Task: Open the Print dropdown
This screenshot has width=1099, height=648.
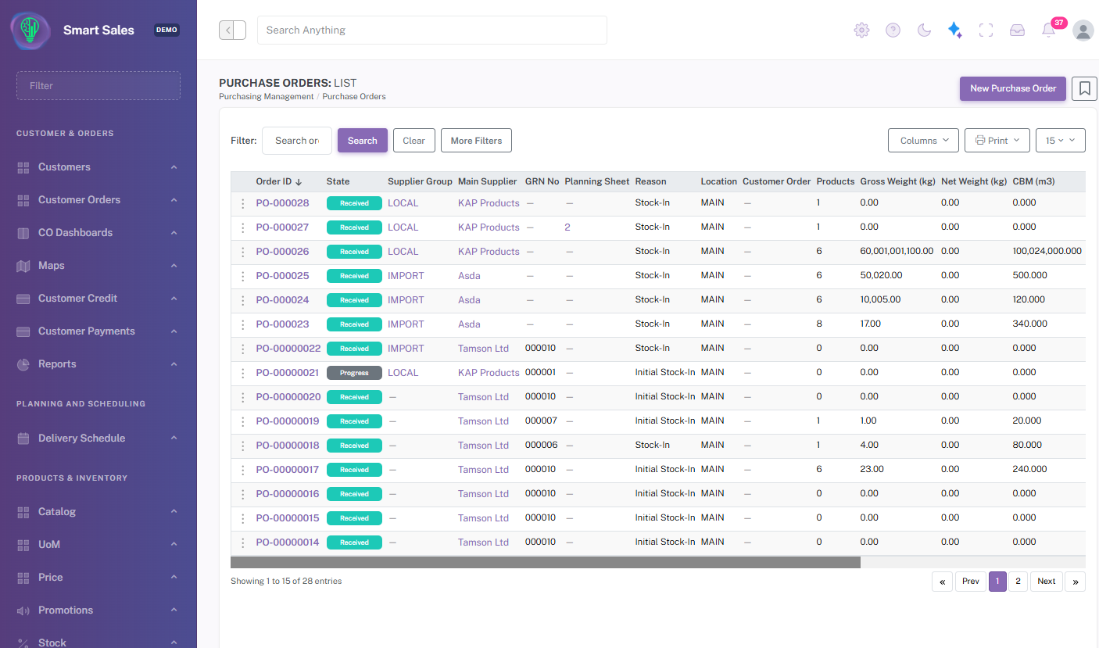Action: point(997,141)
